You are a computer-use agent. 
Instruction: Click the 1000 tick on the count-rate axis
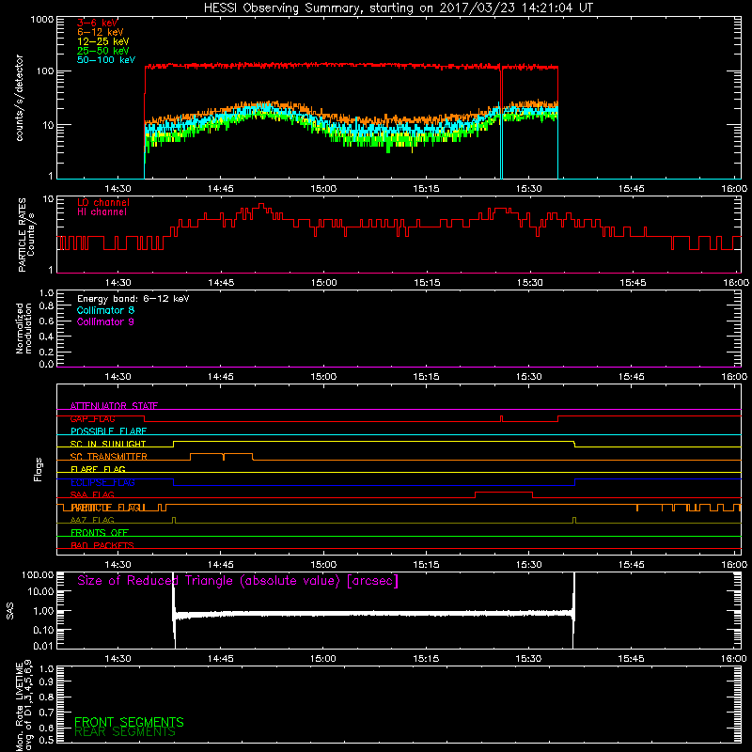coord(41,20)
